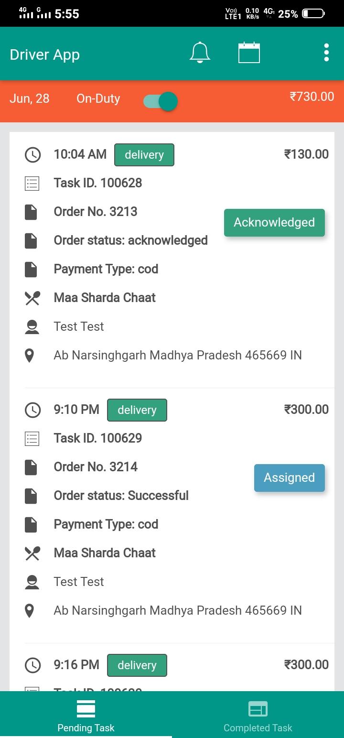Tap the Acknowledged status button
This screenshot has height=738, width=344.
pyautogui.click(x=274, y=222)
